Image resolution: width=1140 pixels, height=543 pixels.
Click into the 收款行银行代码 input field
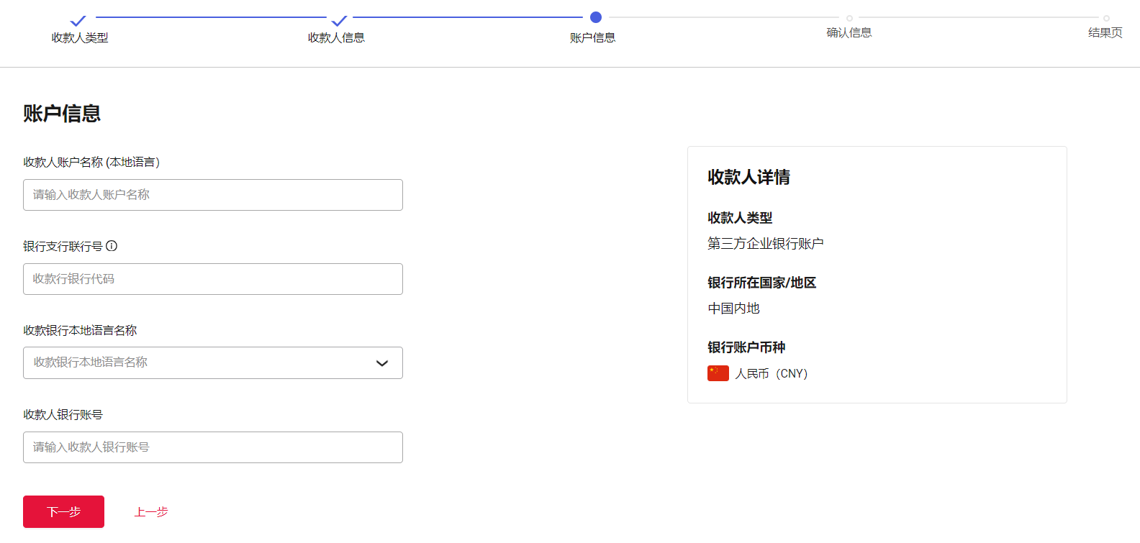213,279
